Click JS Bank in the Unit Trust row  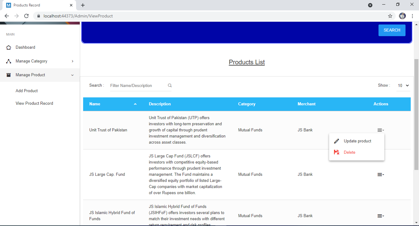[305, 130]
